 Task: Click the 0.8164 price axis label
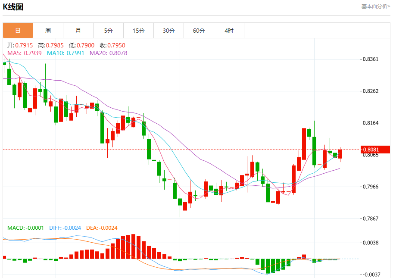click(371, 123)
